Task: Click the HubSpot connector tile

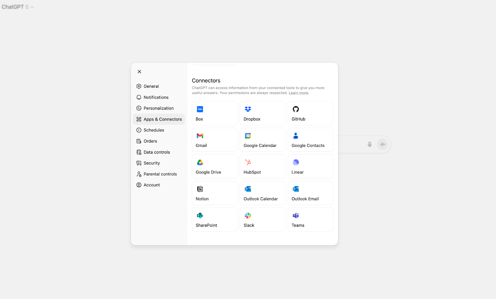Action: [x=262, y=166]
